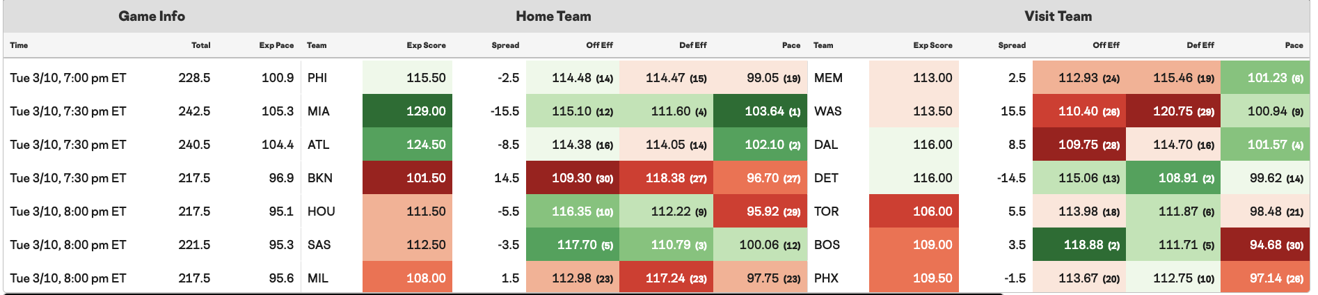The image size is (1318, 295).
Task: Select the Visit Team header group
Action: click(x=1058, y=16)
